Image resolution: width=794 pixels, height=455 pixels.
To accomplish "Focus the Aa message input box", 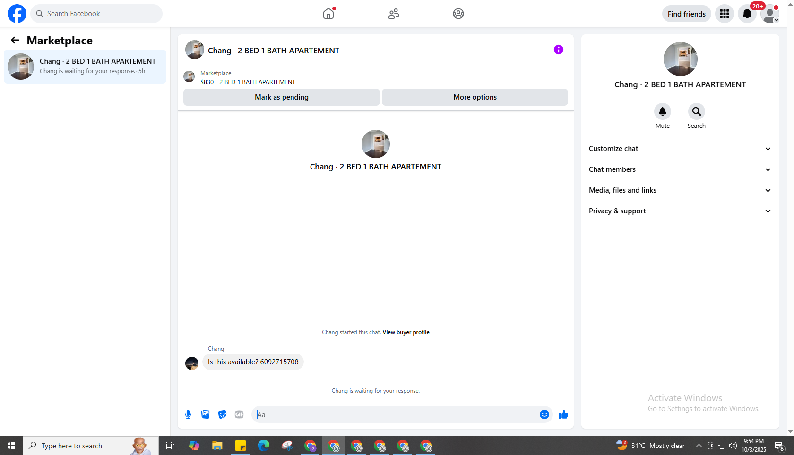I will 395,414.
